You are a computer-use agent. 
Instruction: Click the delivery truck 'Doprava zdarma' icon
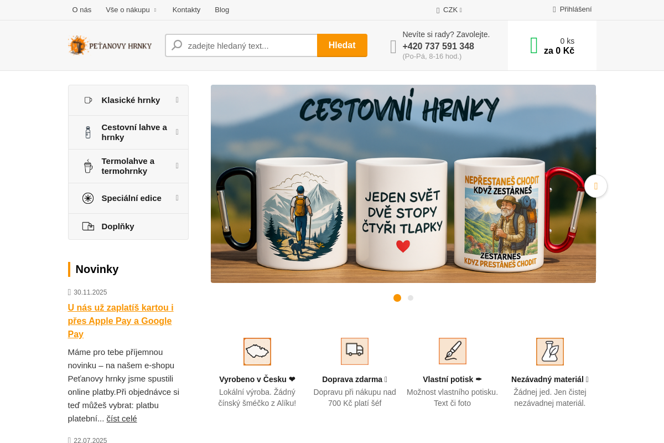(x=355, y=352)
